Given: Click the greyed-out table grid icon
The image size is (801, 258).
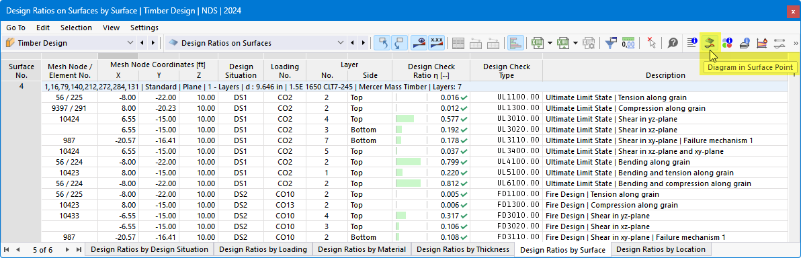Looking at the screenshot, I should (459, 43).
